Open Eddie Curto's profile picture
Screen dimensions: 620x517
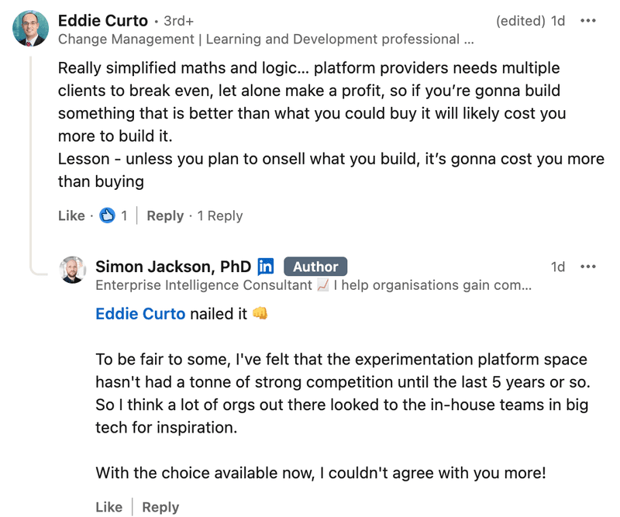pyautogui.click(x=29, y=26)
